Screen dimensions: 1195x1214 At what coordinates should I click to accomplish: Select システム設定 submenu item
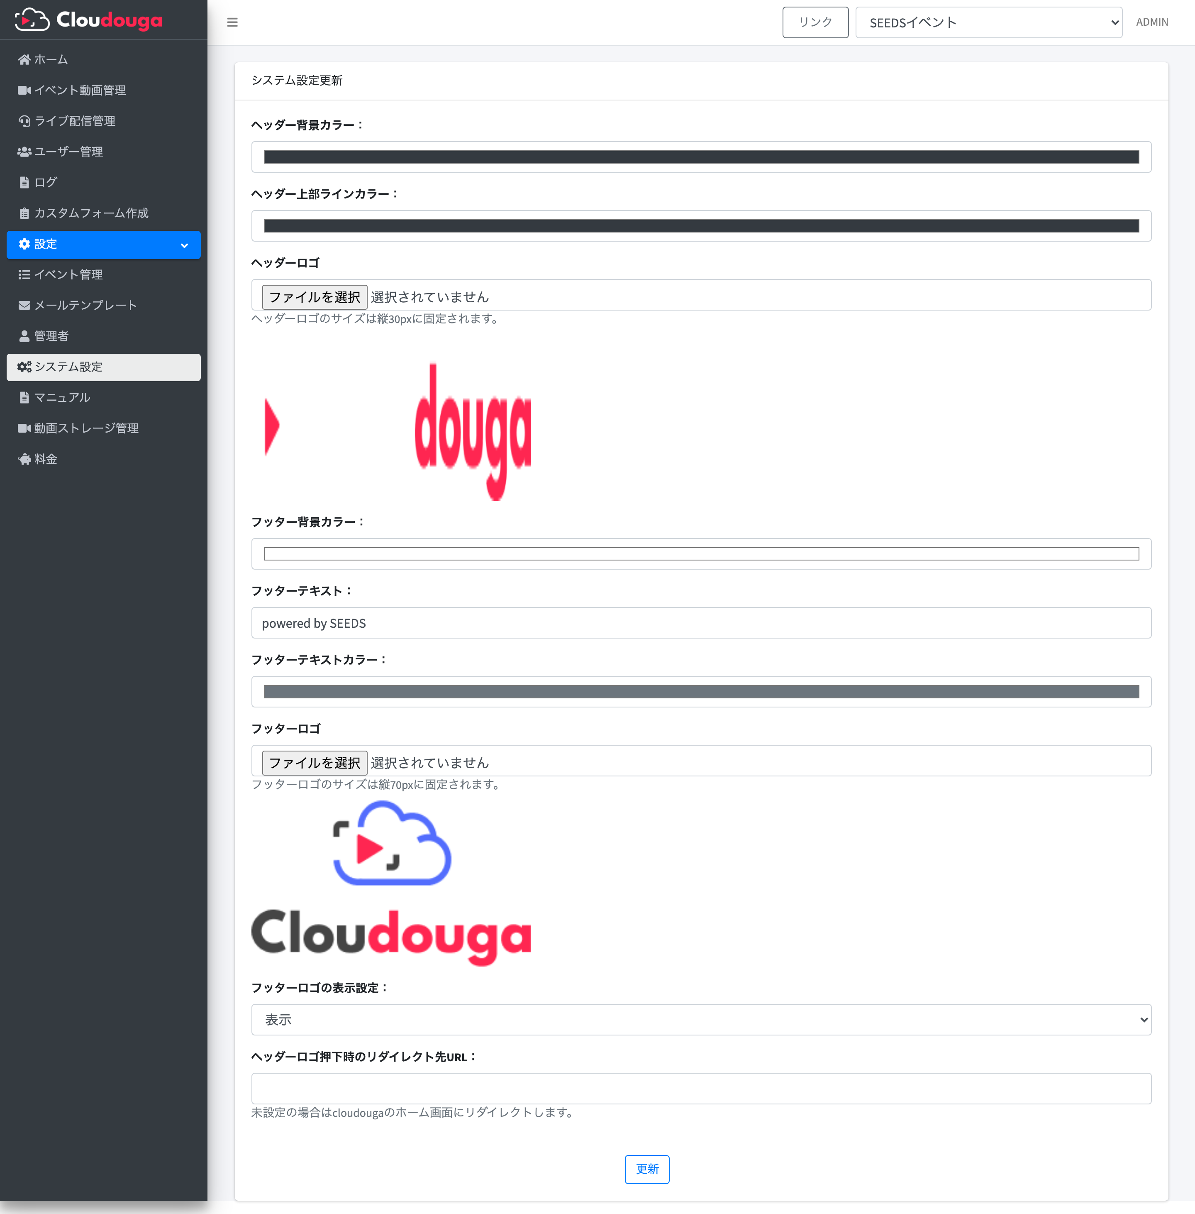click(x=104, y=367)
